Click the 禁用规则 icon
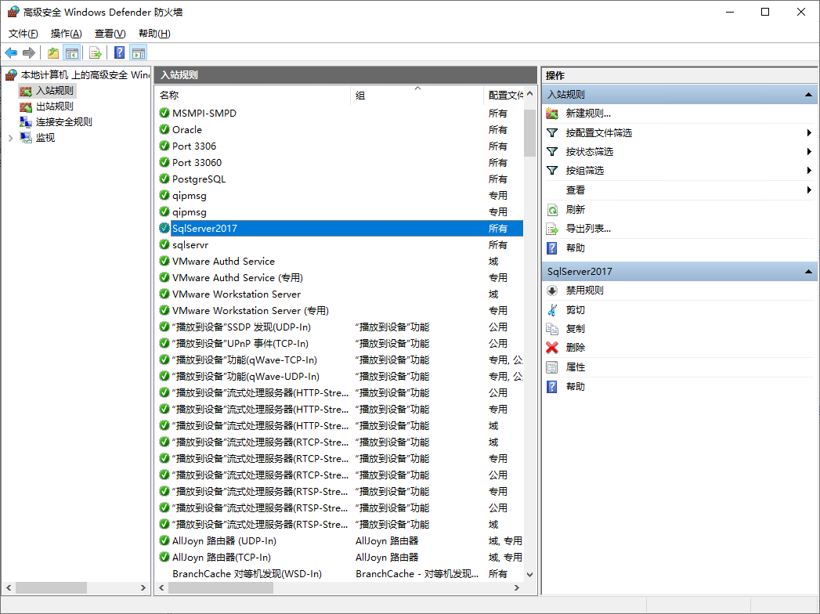 click(x=552, y=291)
